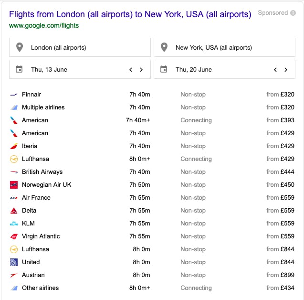
Task: Open the departure date calendar icon
Action: click(19, 69)
